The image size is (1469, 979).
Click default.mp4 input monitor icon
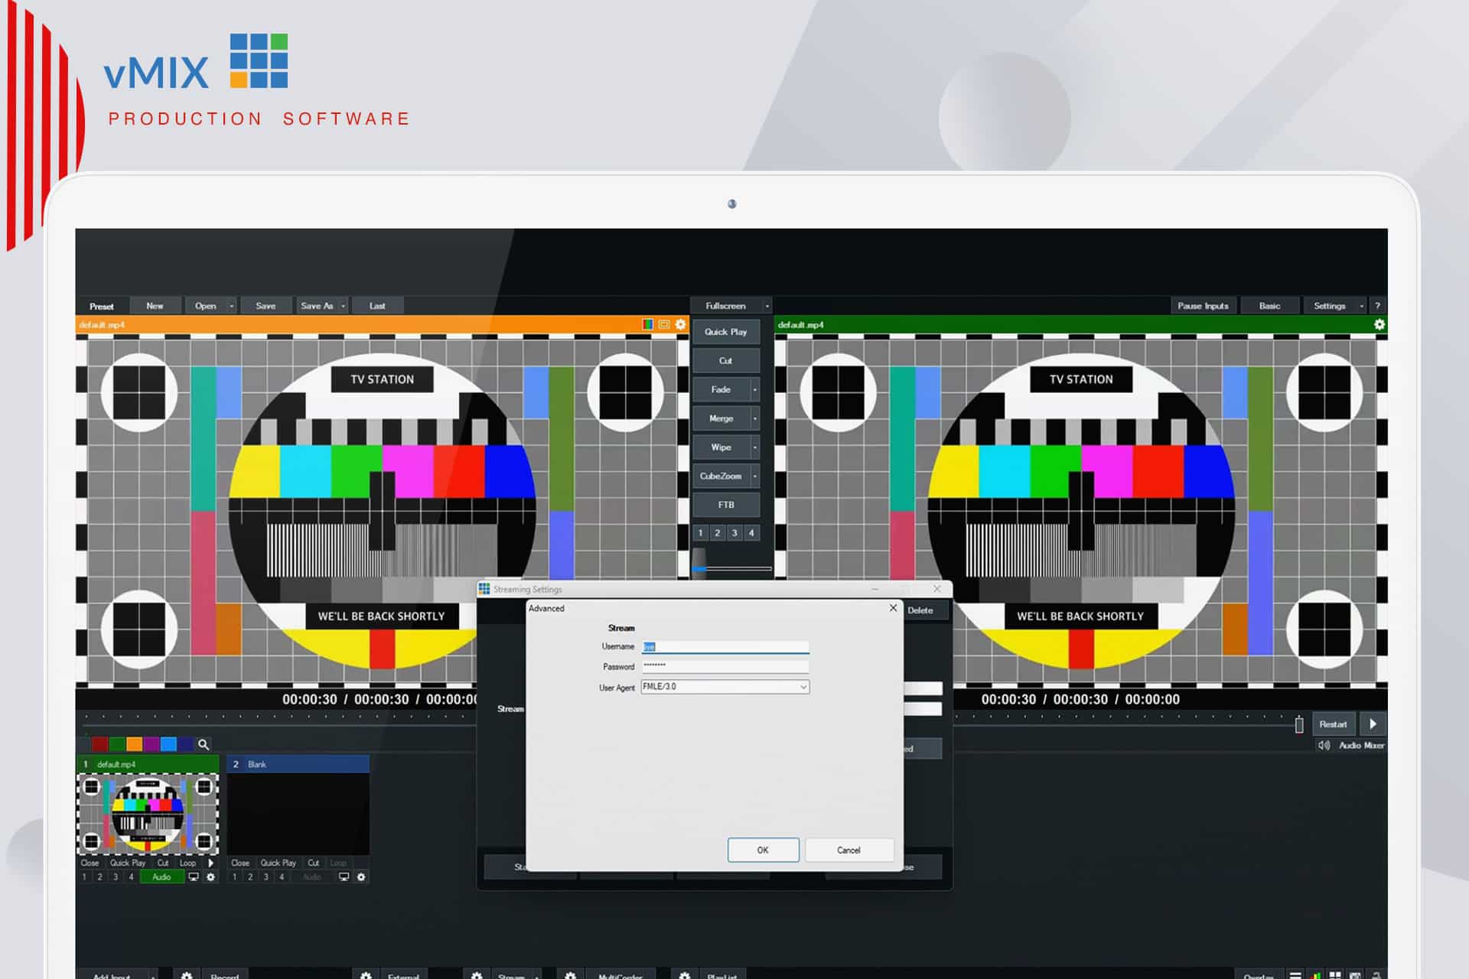194,877
